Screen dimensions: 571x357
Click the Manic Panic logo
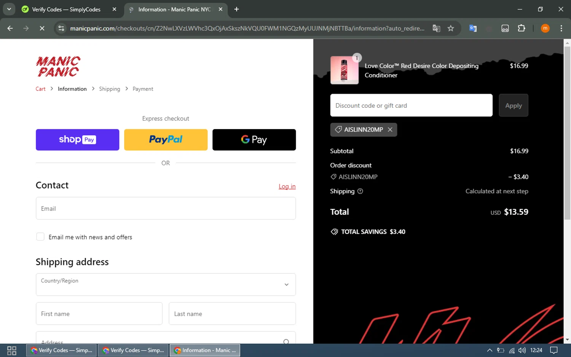click(x=58, y=66)
